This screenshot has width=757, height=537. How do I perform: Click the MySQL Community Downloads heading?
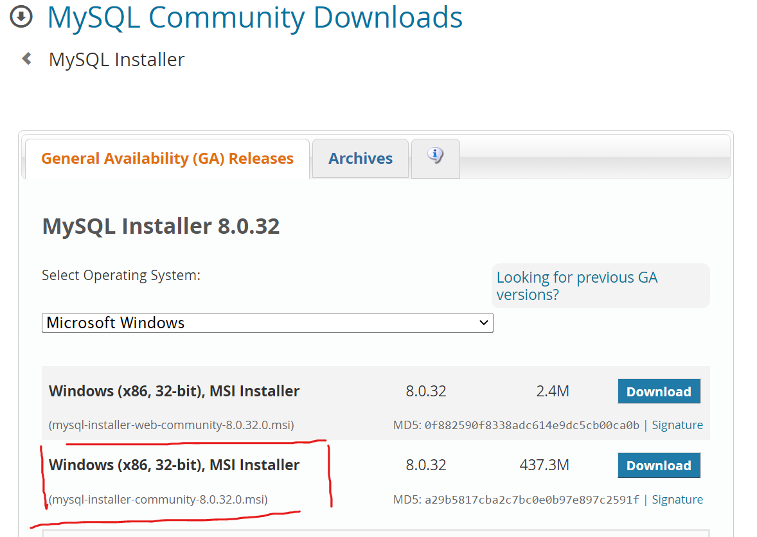[255, 17]
